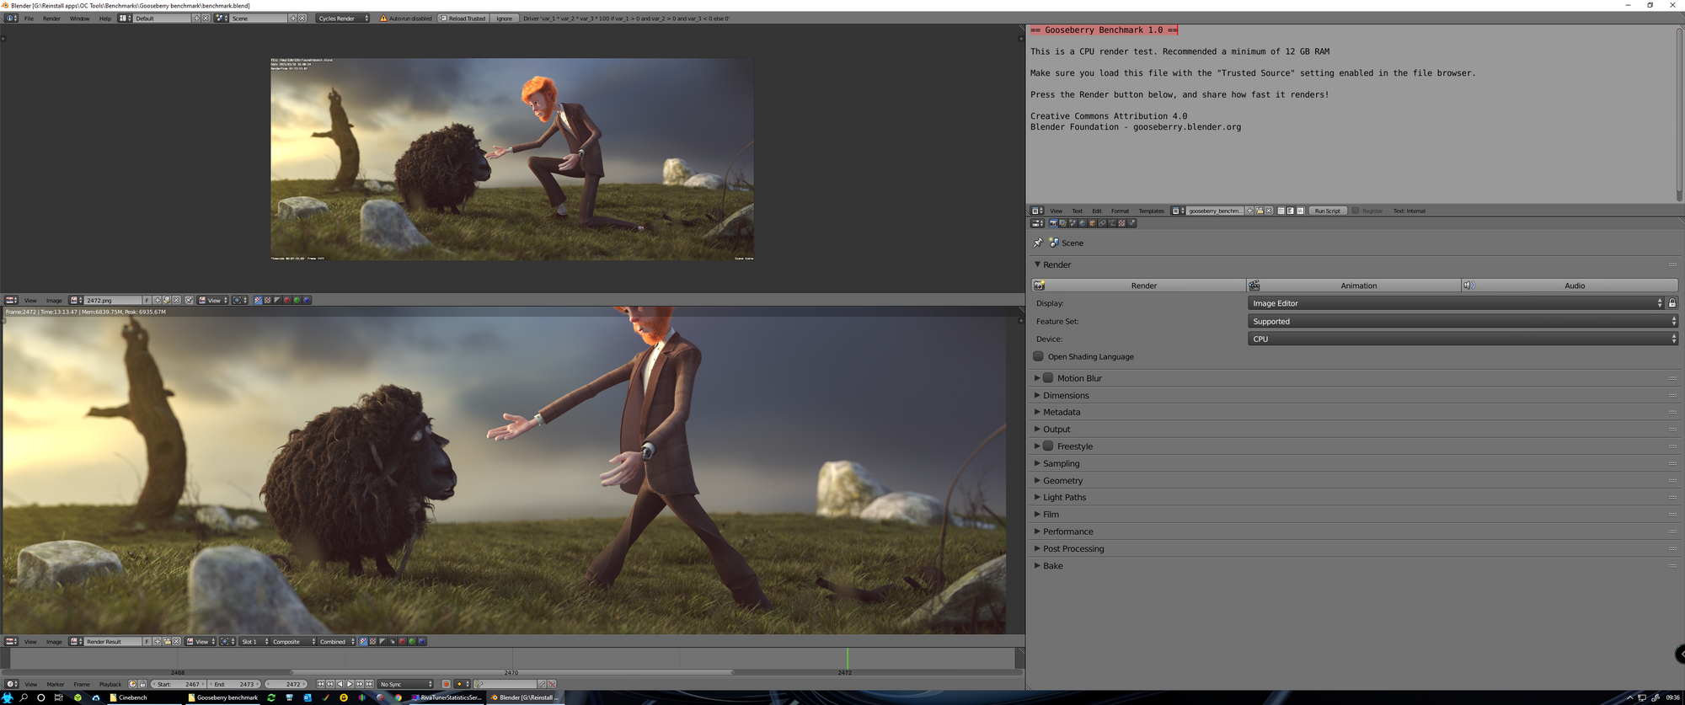
Task: Click the play animation button in timeline
Action: click(350, 684)
